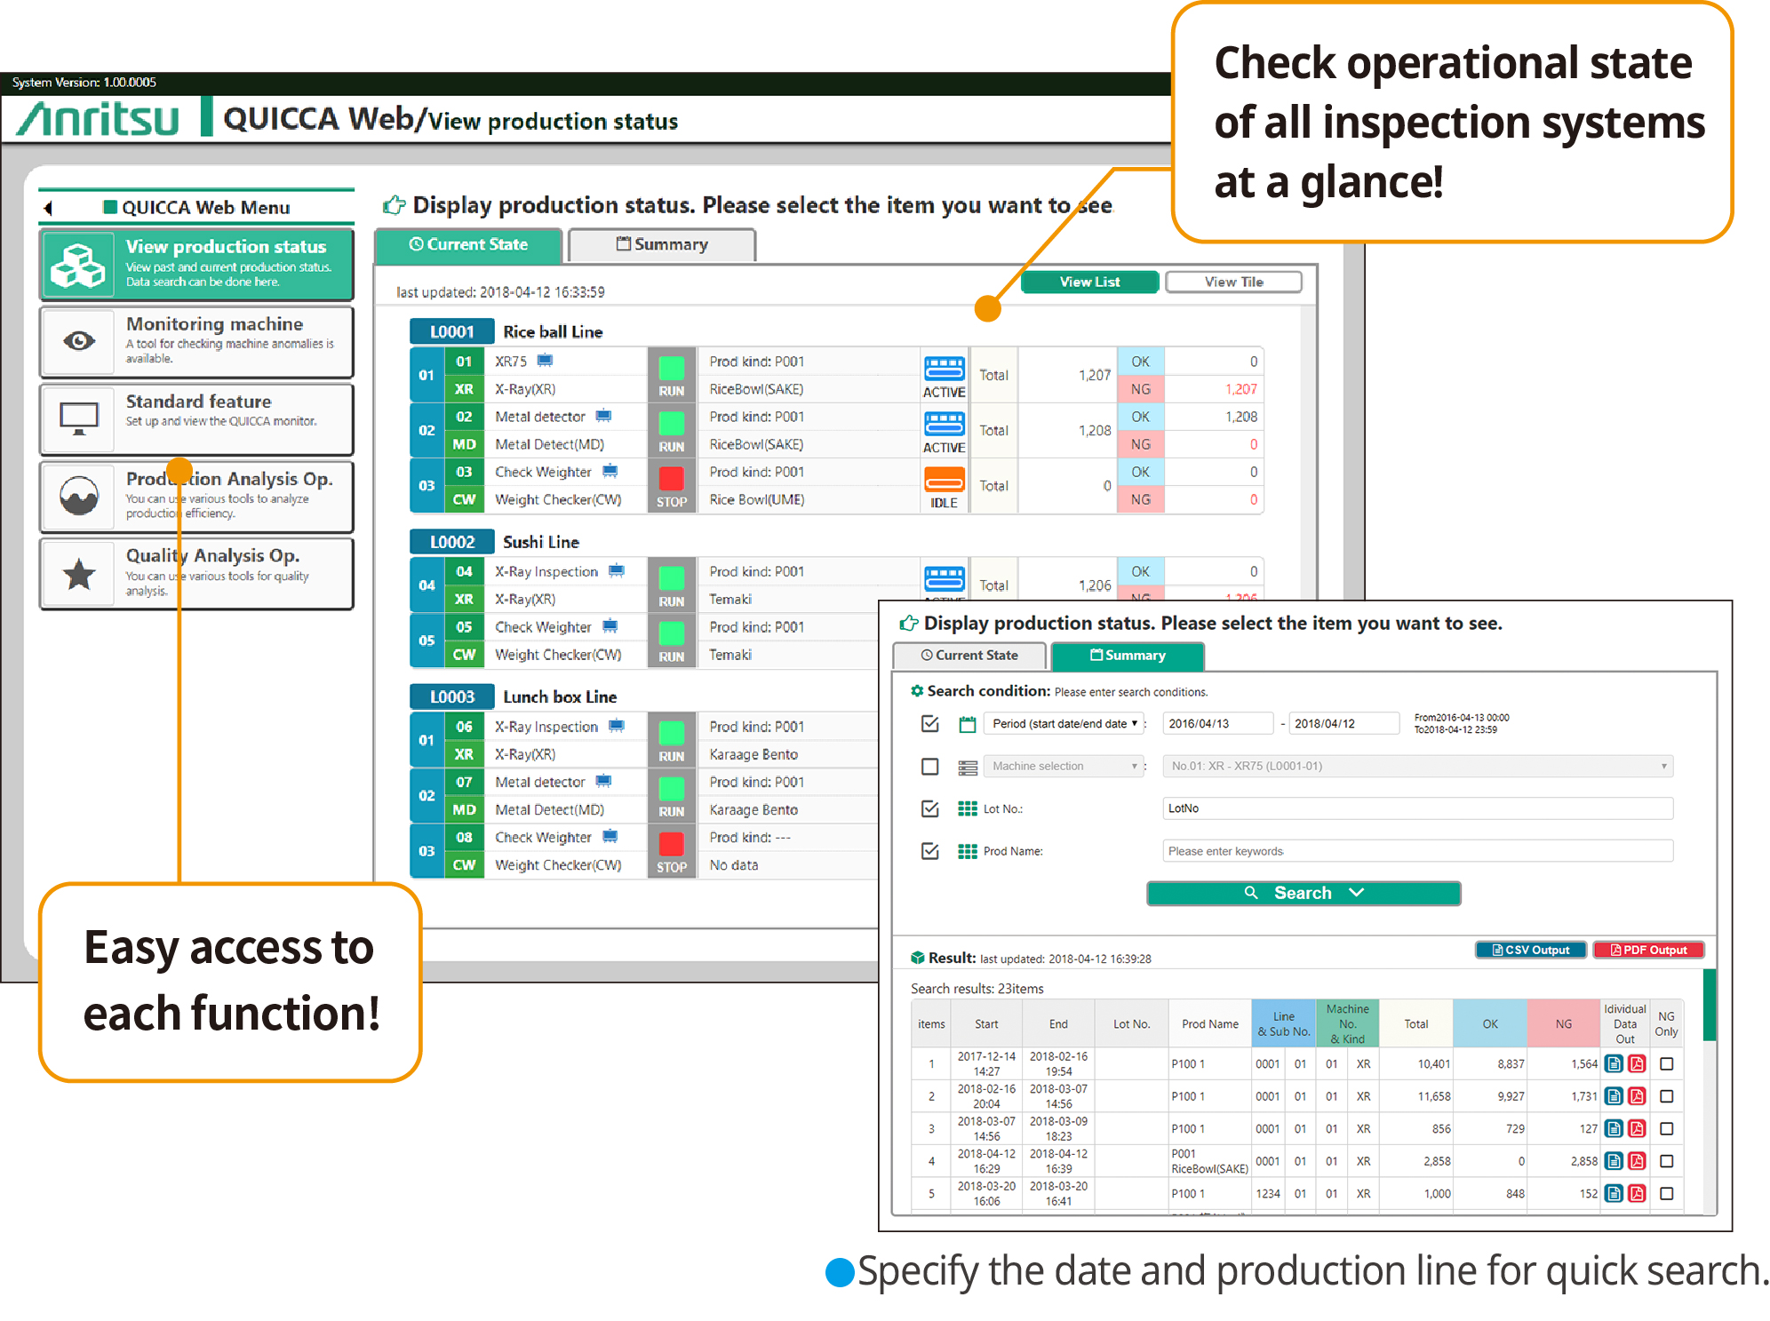
Task: Enable the Machine selection checkbox
Action: [930, 766]
